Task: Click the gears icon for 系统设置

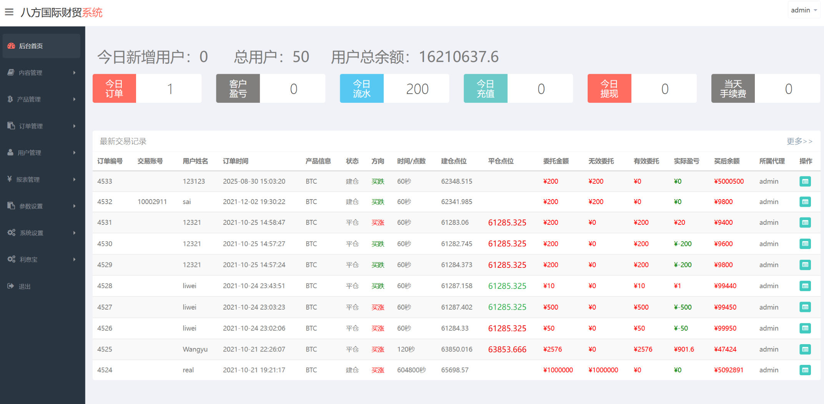Action: pos(11,233)
